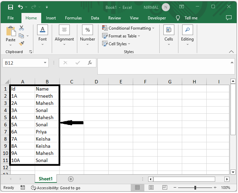Open the Comments speech bubble icon

pyautogui.click(x=229, y=18)
